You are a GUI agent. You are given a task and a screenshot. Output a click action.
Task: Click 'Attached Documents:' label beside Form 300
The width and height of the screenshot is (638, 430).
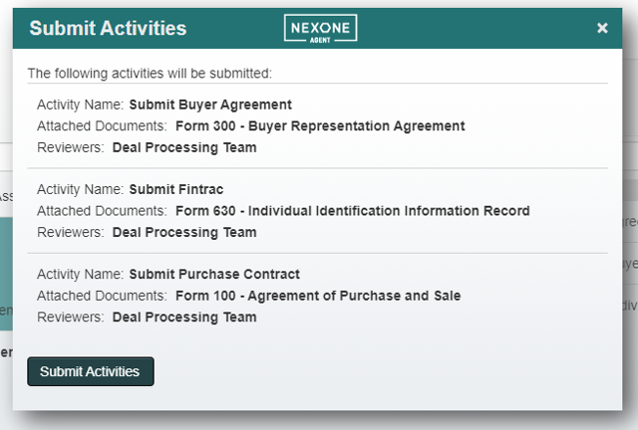pos(102,126)
